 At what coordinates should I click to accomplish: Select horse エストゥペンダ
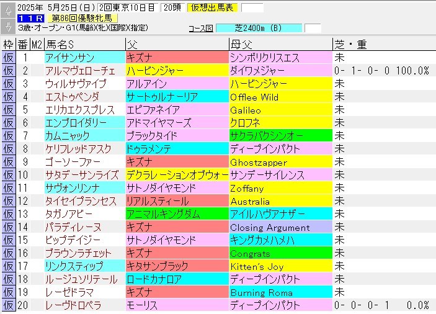click(x=85, y=97)
